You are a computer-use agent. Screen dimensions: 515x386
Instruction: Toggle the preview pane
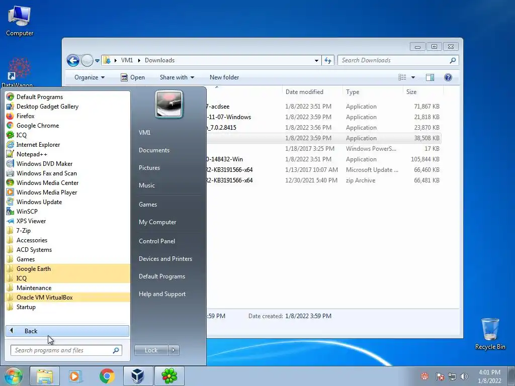[x=430, y=77]
